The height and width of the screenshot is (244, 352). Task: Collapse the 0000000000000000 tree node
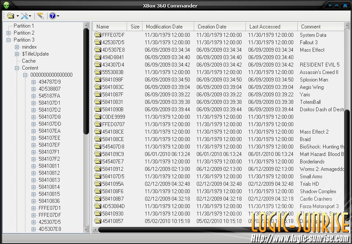[x=25, y=75]
